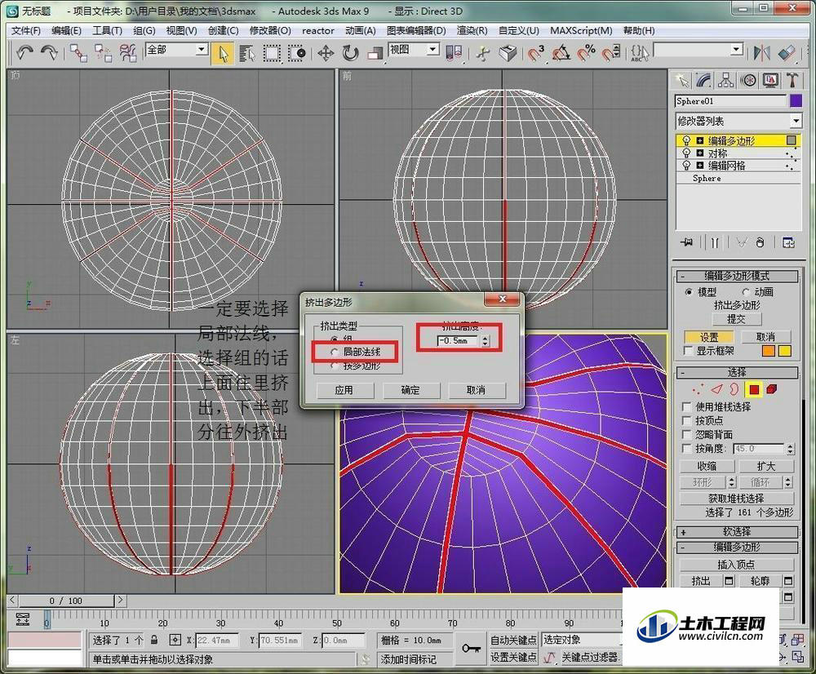Viewport: 816px width, 674px height.
Task: Click the 提交 button
Action: click(736, 319)
